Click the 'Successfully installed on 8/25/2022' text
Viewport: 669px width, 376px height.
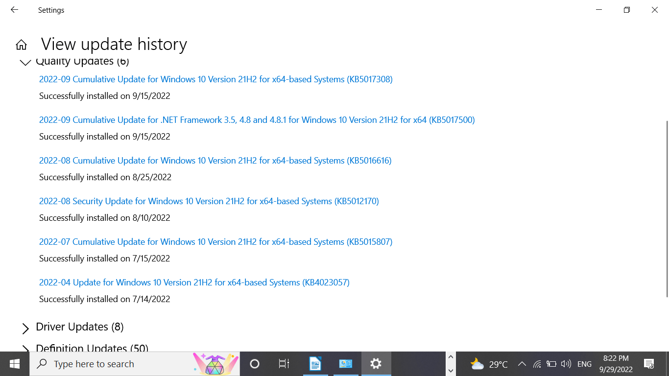(x=105, y=177)
